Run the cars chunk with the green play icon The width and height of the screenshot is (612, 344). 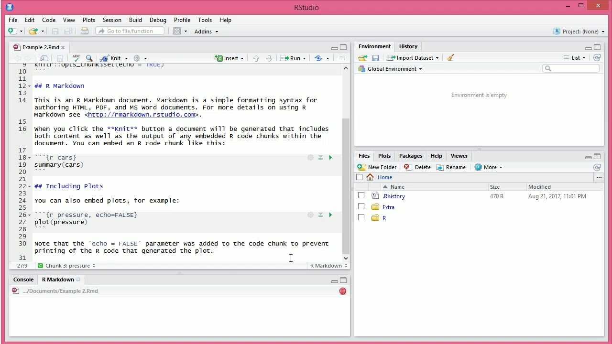click(330, 157)
